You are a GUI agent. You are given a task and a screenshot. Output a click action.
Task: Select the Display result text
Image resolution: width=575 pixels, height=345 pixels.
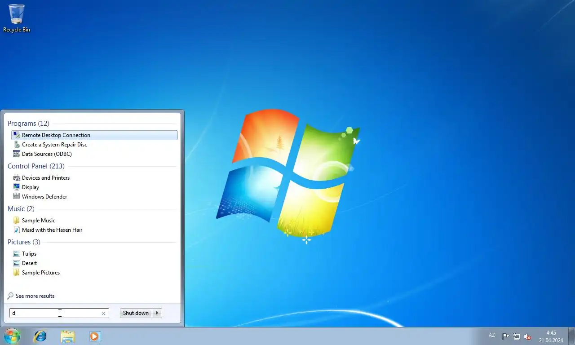31,187
